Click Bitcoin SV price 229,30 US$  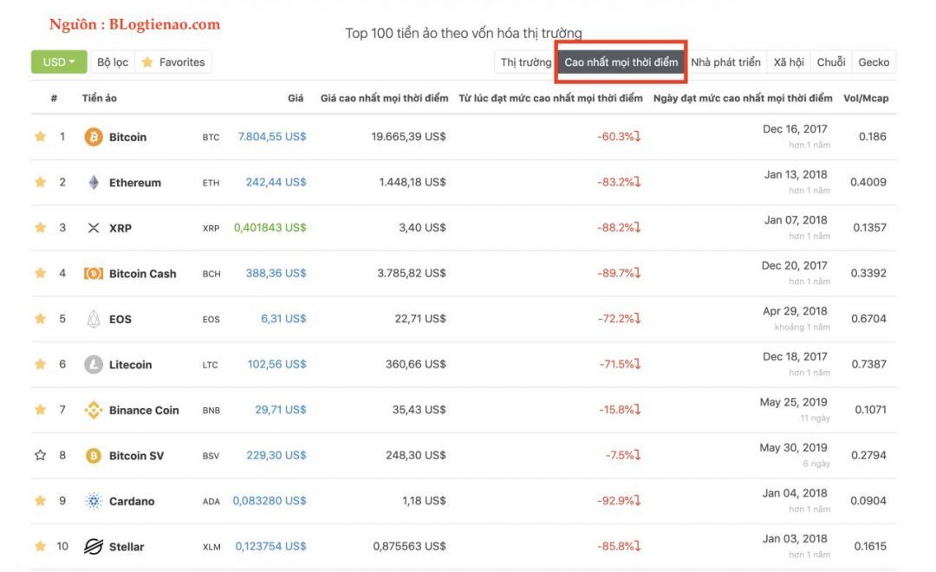[276, 455]
